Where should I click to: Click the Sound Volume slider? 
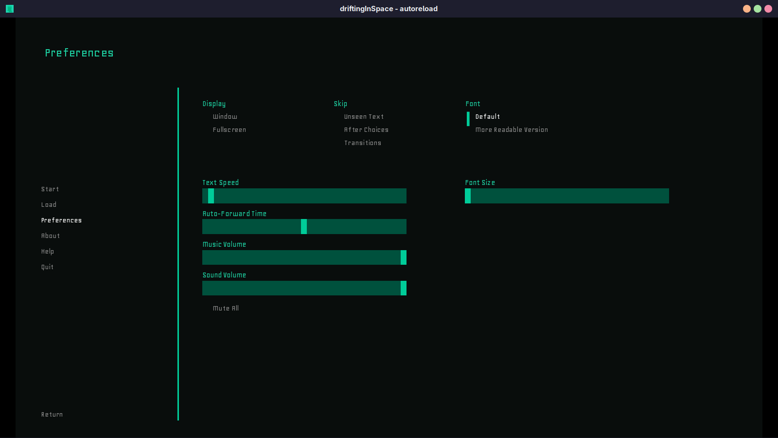[304, 288]
